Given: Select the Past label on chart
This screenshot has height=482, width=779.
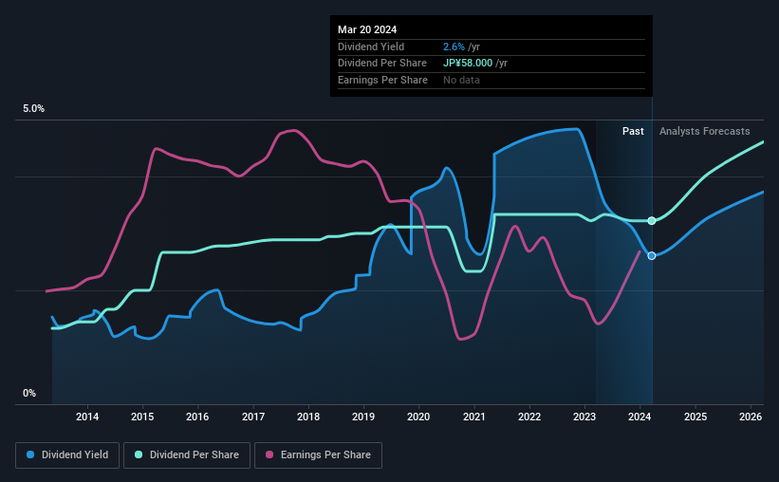Looking at the screenshot, I should pyautogui.click(x=633, y=131).
